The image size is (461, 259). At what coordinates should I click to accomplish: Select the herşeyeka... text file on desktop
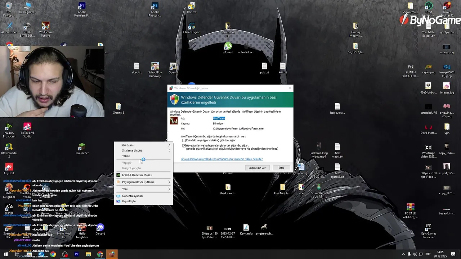337,109
